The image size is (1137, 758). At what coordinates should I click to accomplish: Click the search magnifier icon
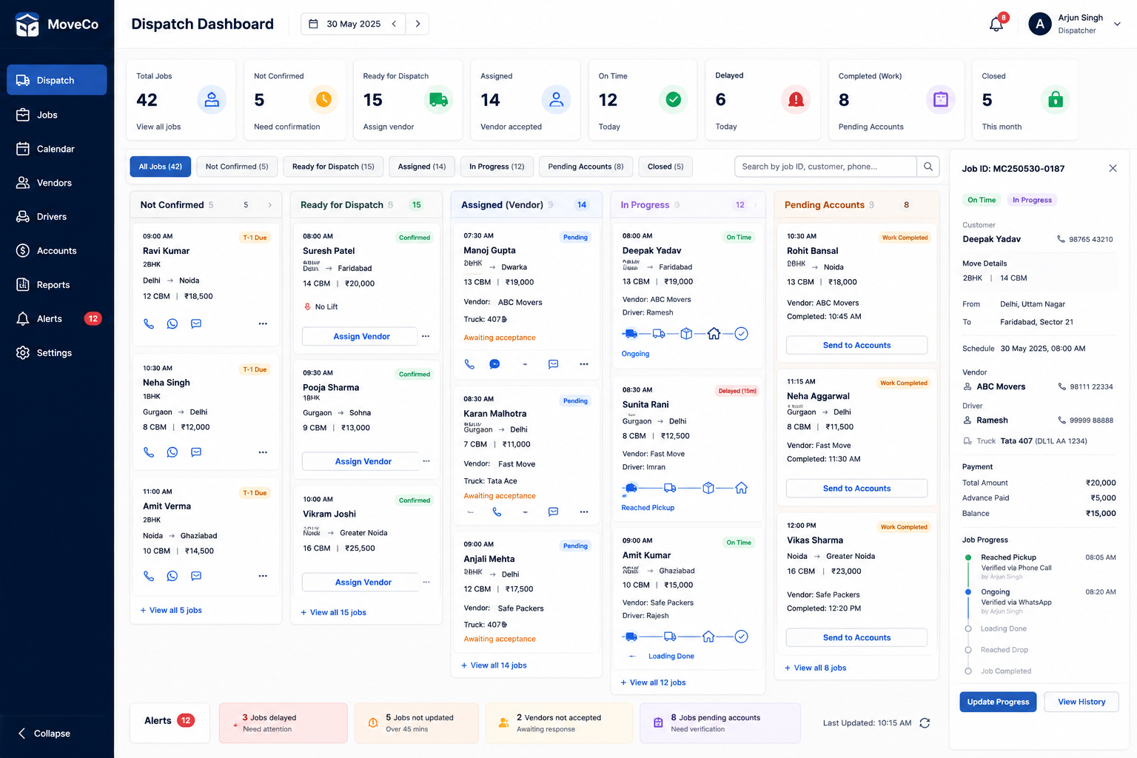point(928,167)
